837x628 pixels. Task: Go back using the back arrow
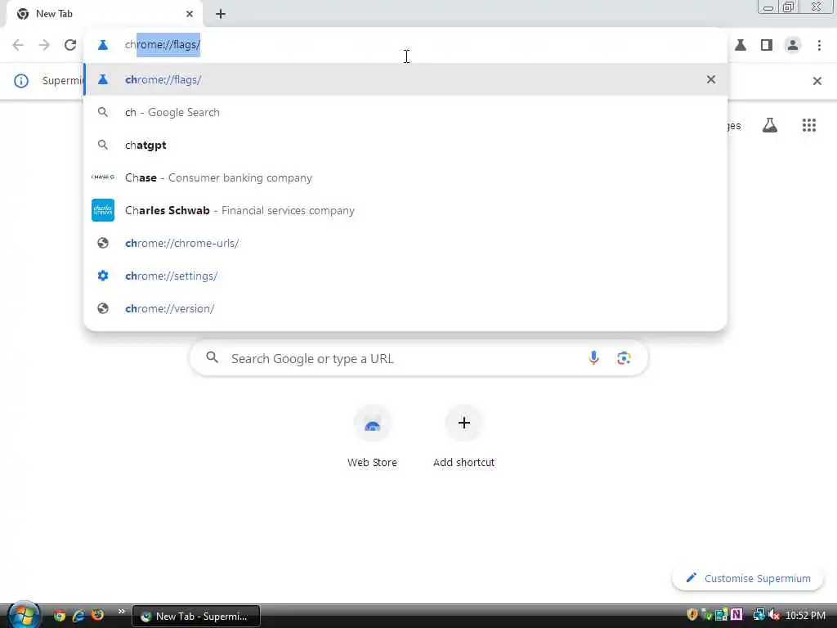tap(18, 45)
